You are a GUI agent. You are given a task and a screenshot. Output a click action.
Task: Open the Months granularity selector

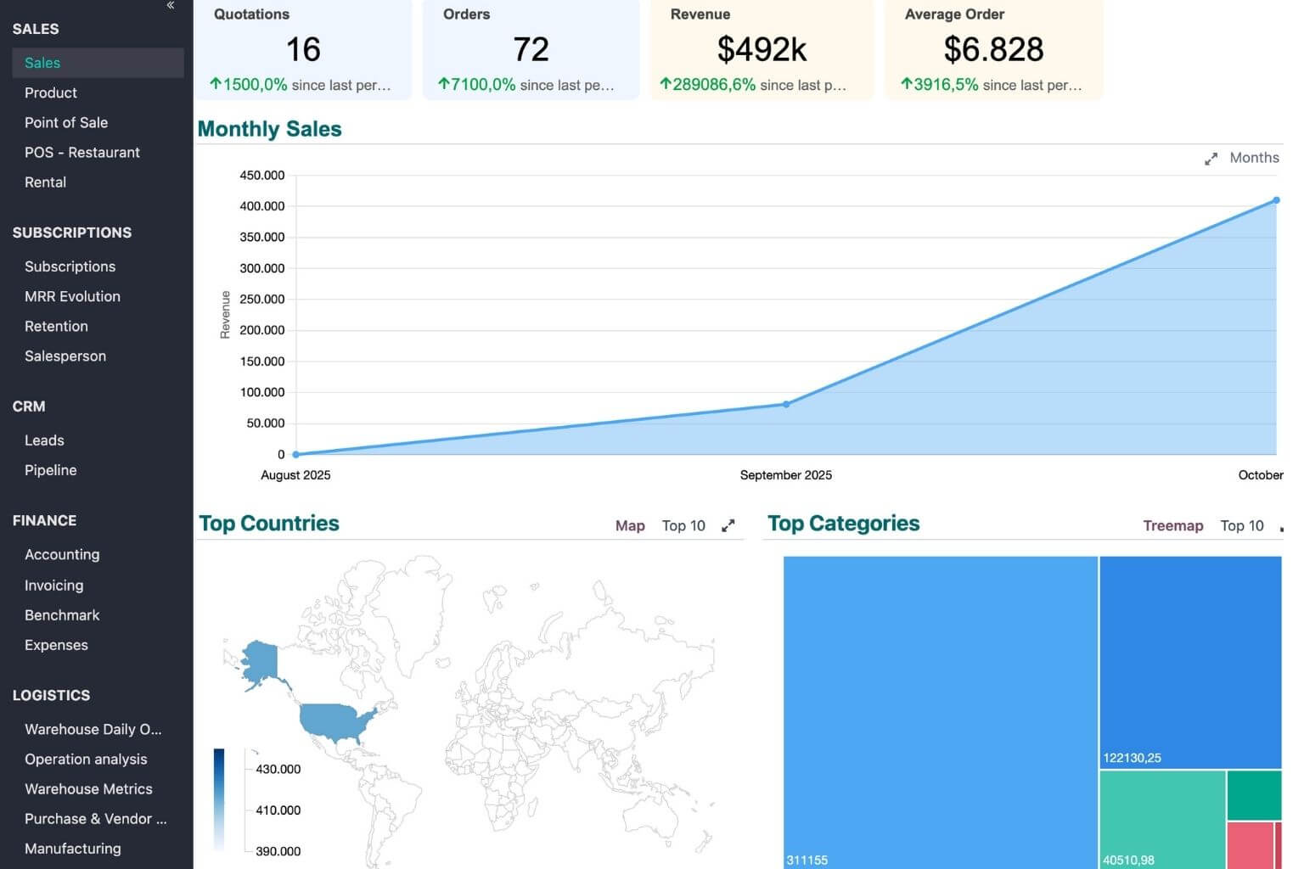click(1253, 158)
